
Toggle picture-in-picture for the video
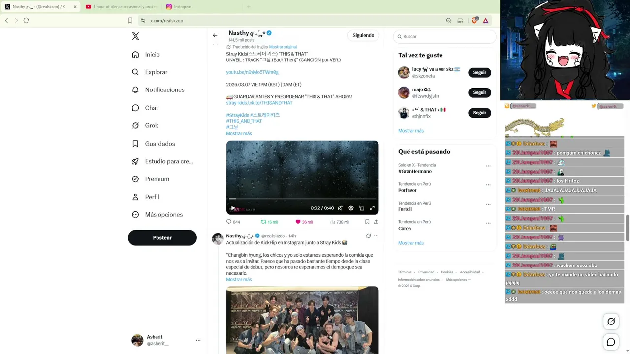click(362, 208)
